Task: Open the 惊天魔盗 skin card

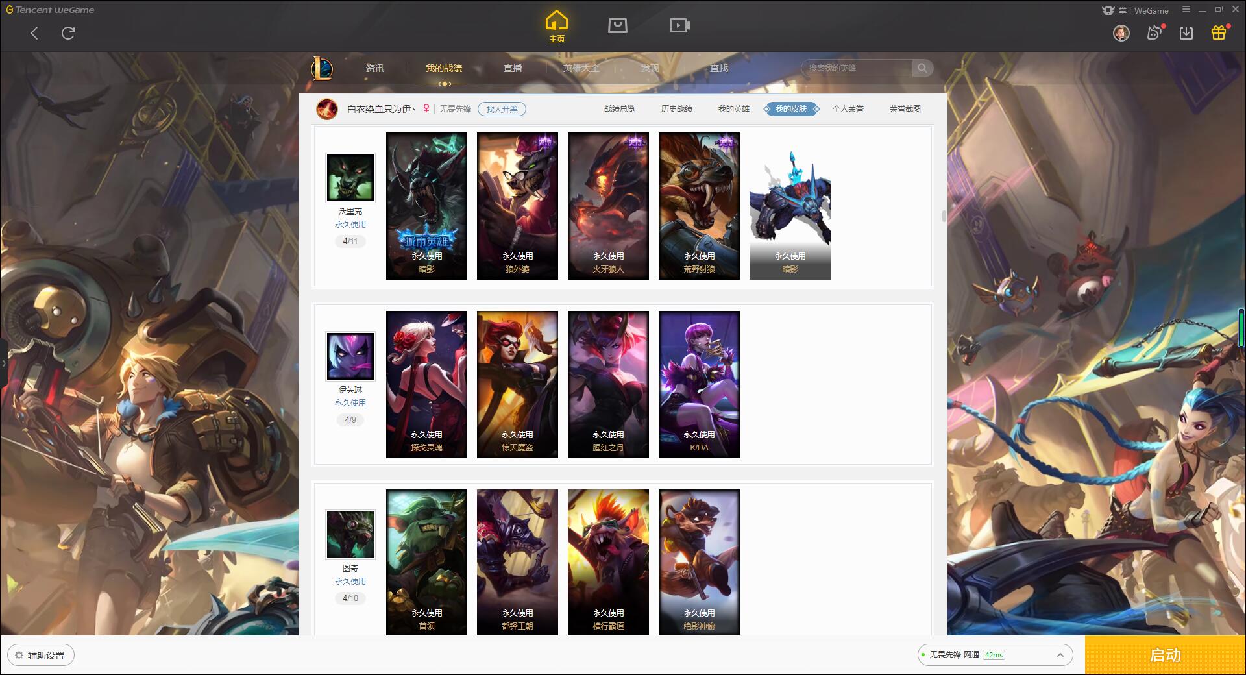Action: pos(517,385)
